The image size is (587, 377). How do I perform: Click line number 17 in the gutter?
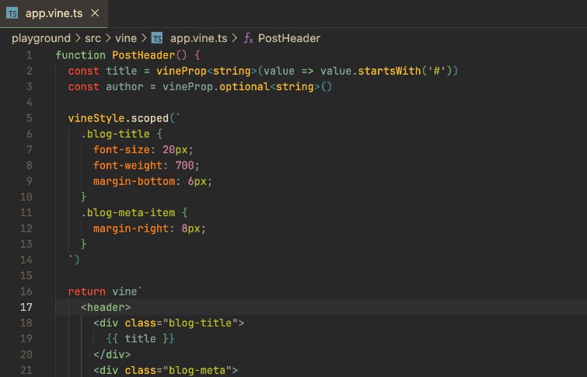click(26, 307)
